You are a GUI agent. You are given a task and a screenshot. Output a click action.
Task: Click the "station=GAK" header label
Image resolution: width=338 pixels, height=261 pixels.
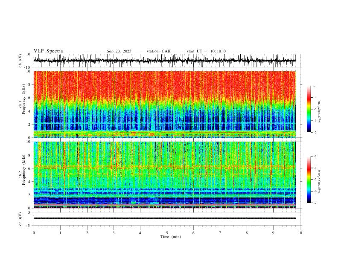pyautogui.click(x=158, y=51)
